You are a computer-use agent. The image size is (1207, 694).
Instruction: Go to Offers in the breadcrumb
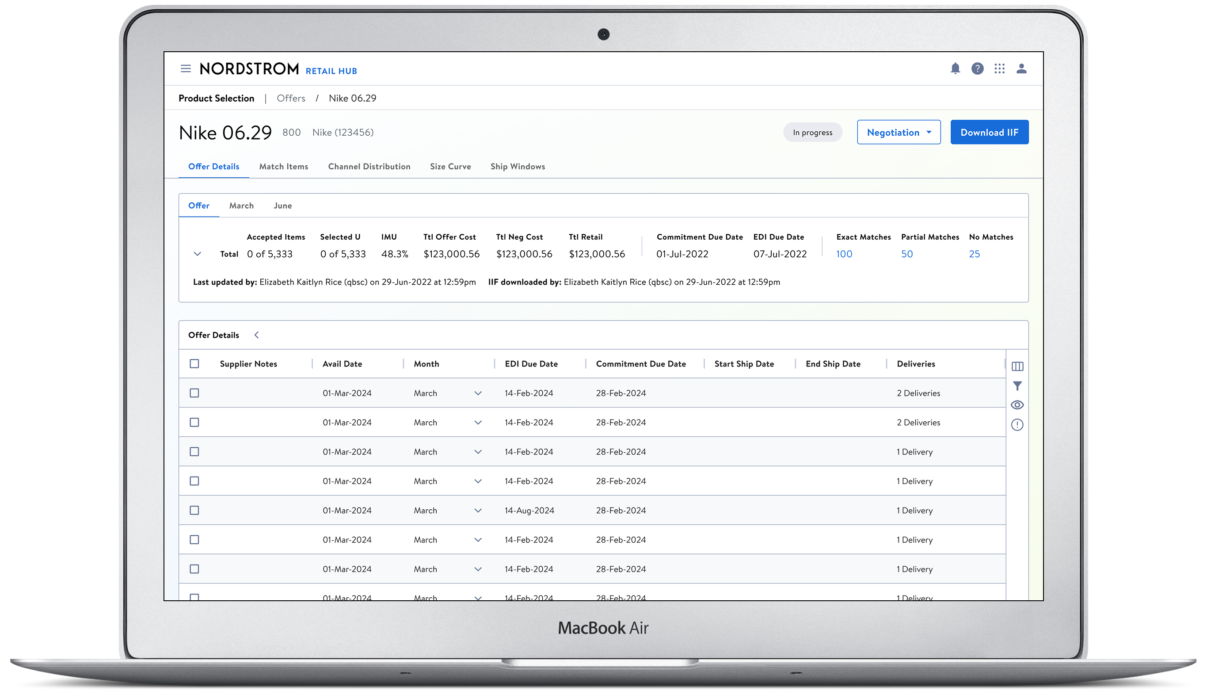[x=291, y=98]
